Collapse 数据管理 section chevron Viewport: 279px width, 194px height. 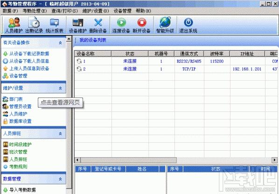pyautogui.click(x=60, y=179)
